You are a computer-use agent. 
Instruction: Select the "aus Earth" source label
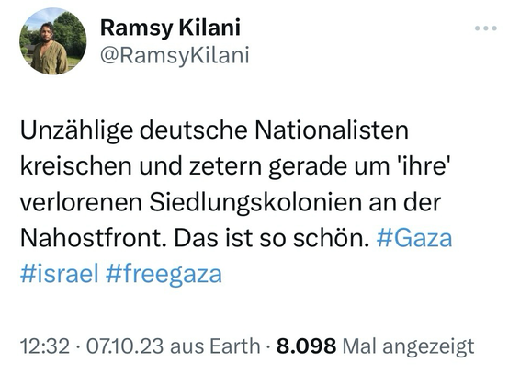[x=215, y=346]
